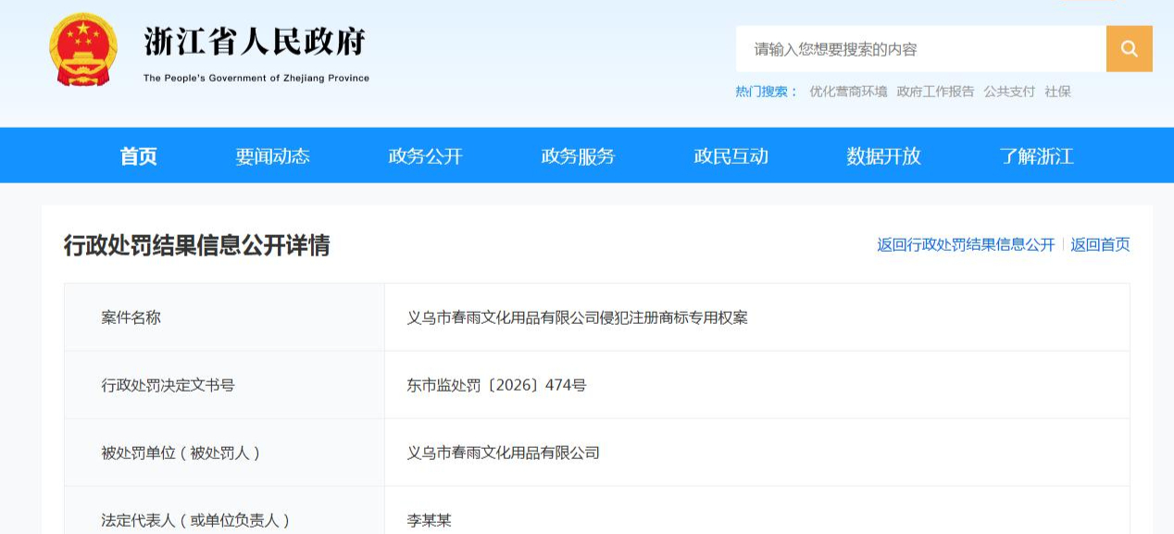The width and height of the screenshot is (1174, 534).
Task: Open the 政务服务 navigation tab
Action: point(578,156)
